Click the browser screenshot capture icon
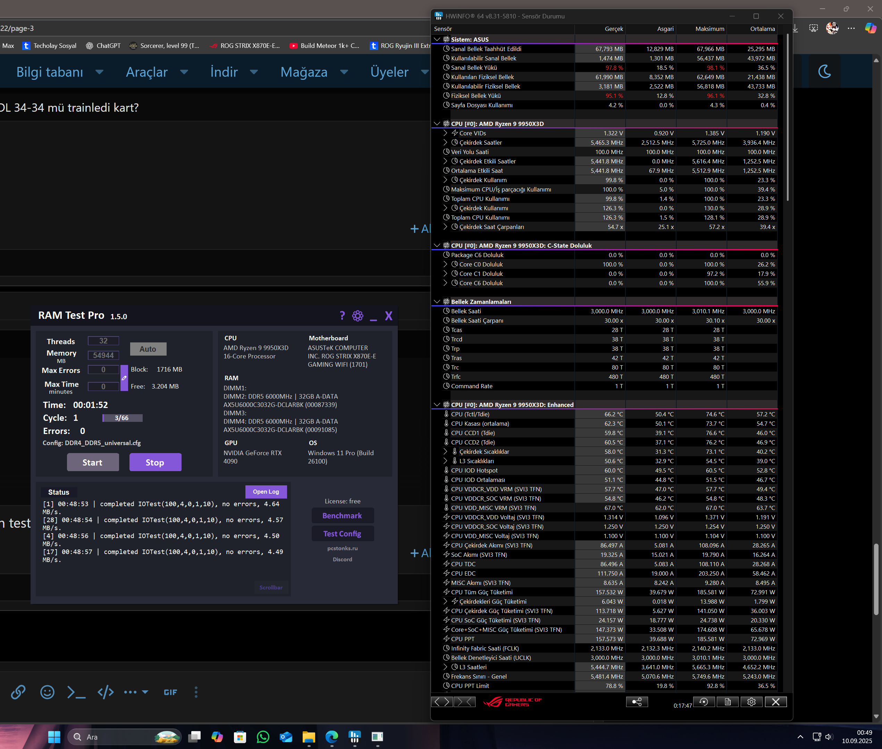 813,28
